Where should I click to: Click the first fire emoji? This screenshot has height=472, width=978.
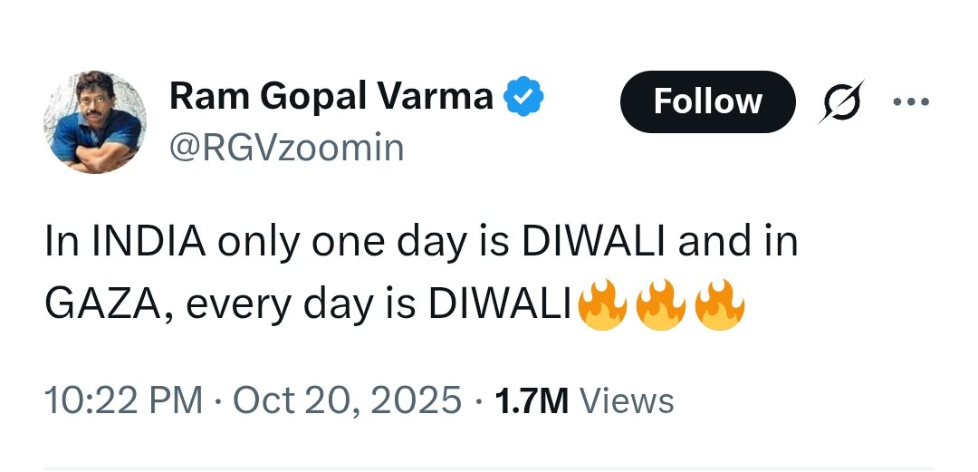point(602,305)
